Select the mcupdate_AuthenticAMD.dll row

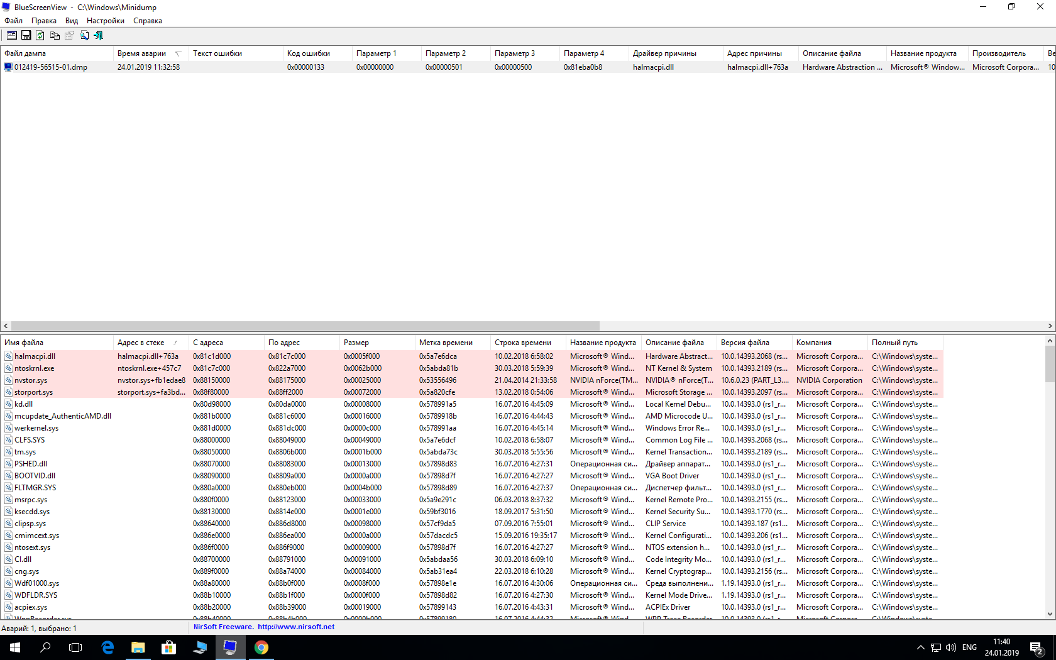pyautogui.click(x=471, y=416)
